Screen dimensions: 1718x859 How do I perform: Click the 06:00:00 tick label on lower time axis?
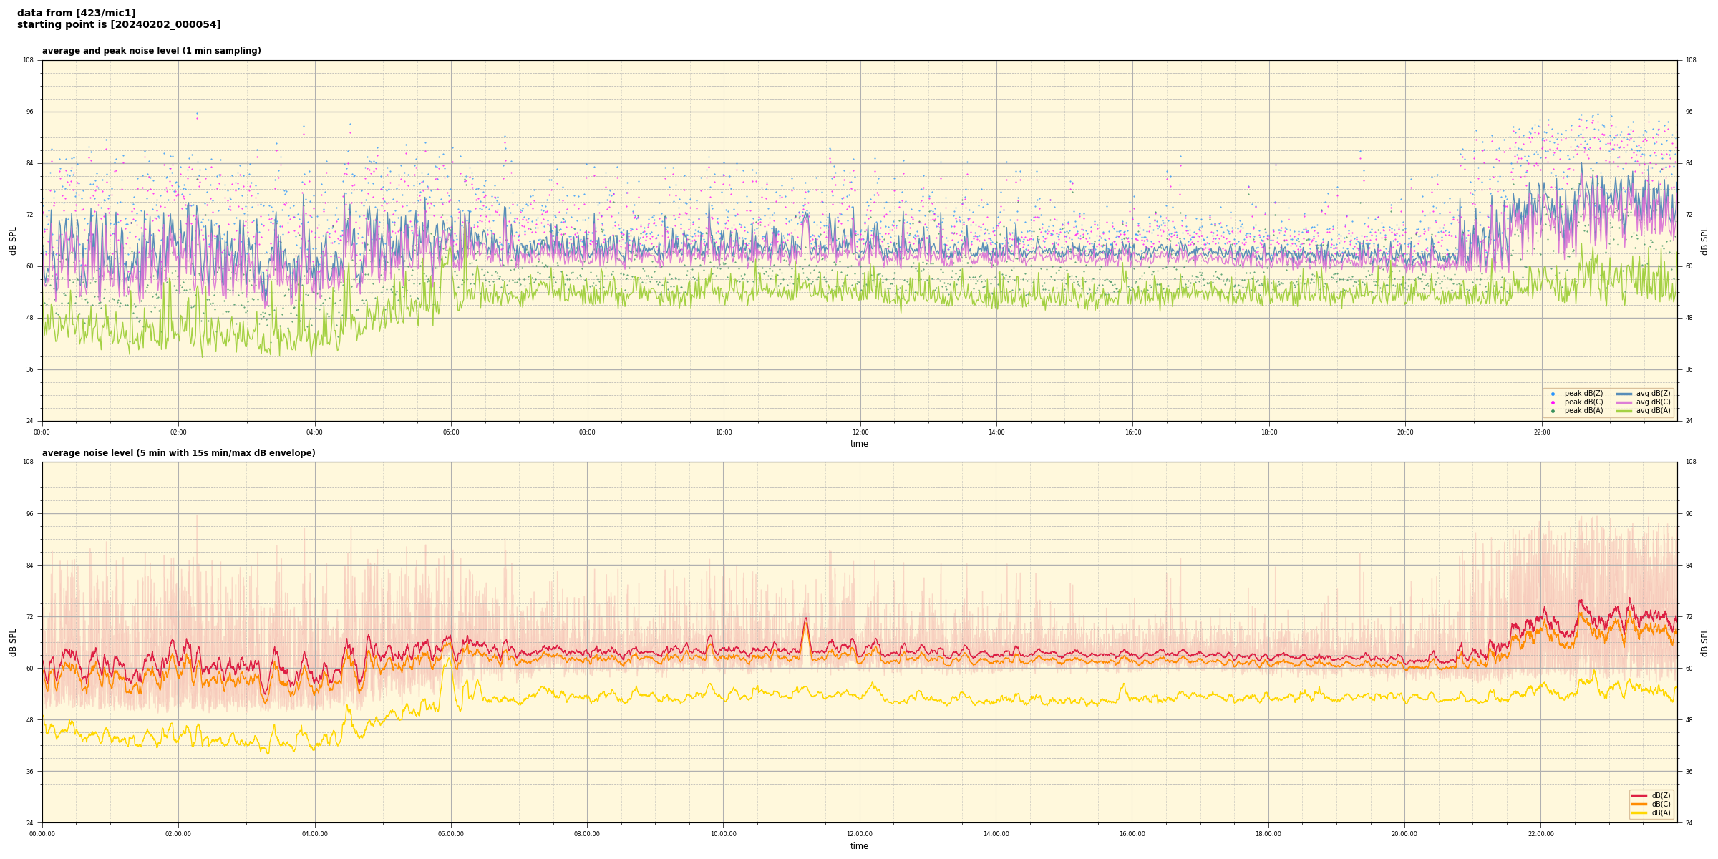pyautogui.click(x=451, y=834)
